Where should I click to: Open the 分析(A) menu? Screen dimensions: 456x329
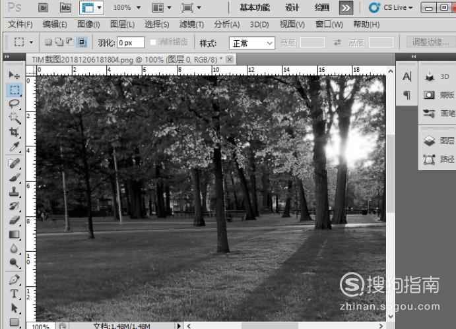[227, 24]
